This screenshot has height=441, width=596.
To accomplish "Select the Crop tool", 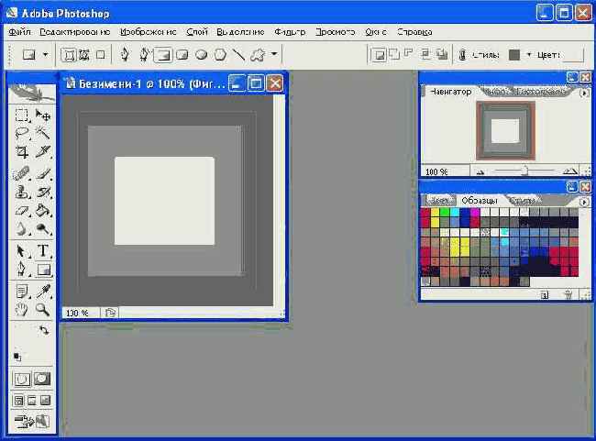I will [21, 152].
